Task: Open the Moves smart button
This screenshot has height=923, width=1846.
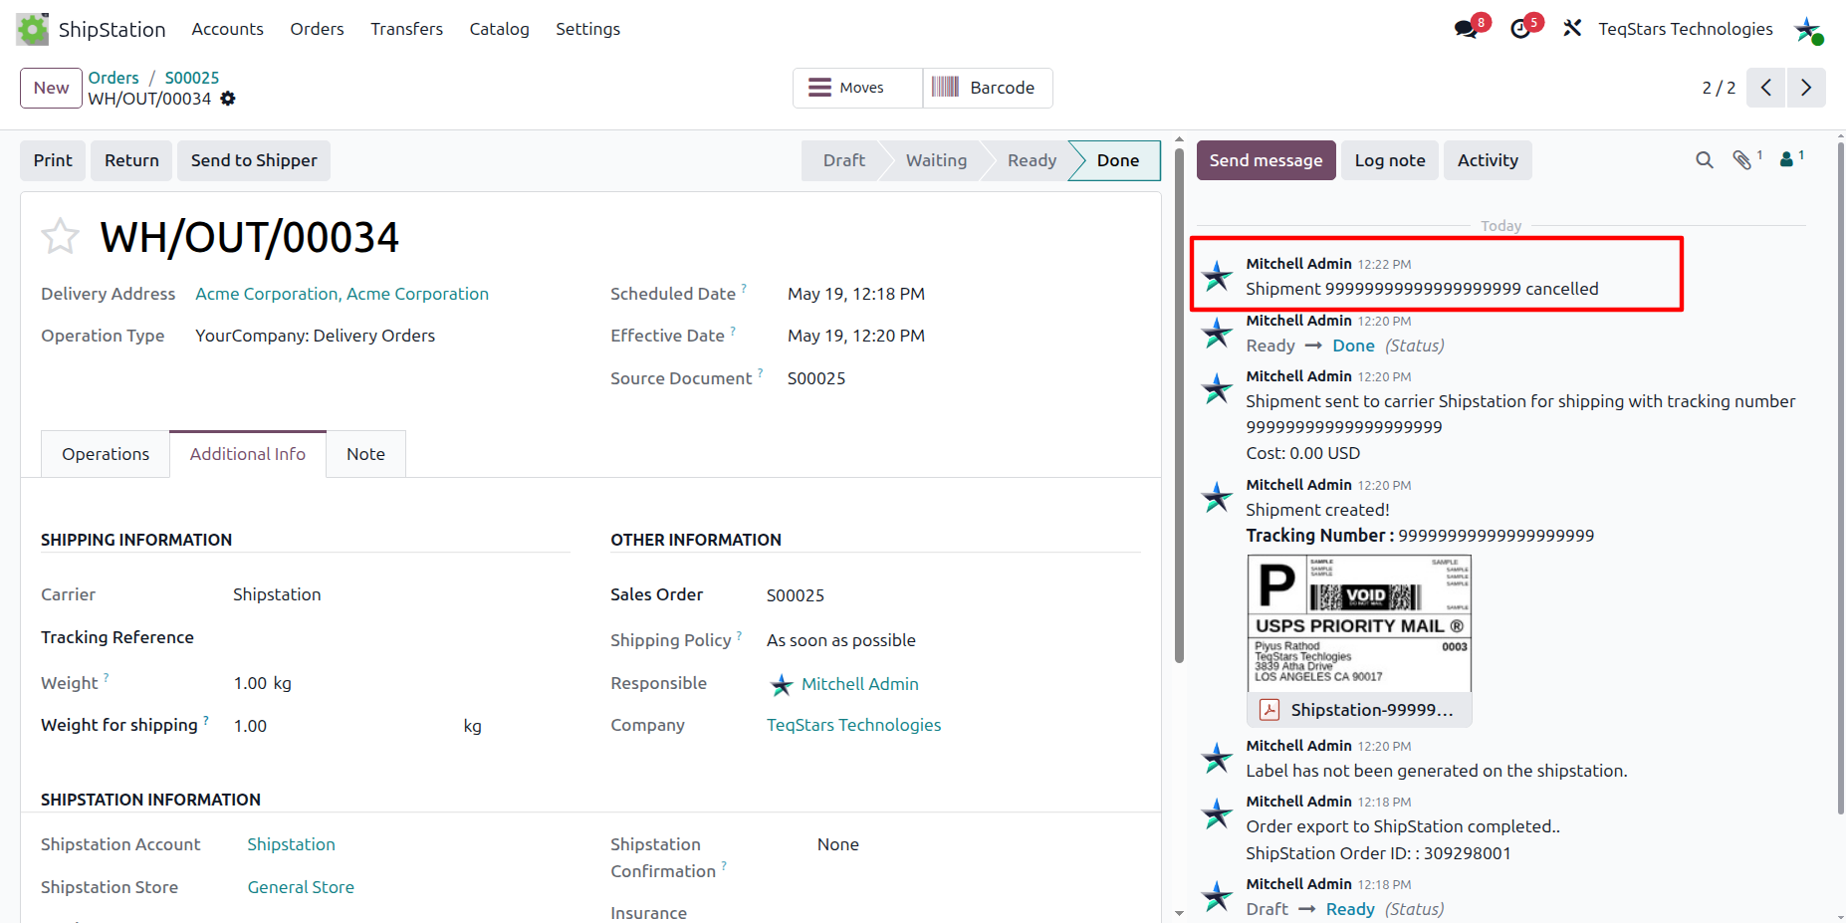Action: 858,88
